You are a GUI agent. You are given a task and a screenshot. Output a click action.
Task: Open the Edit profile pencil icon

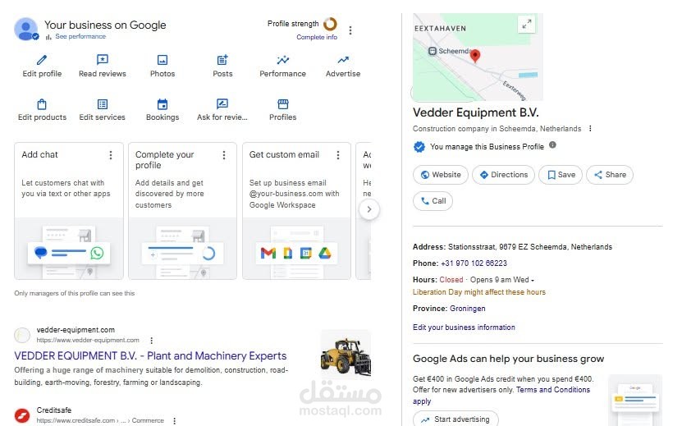pyautogui.click(x=42, y=60)
